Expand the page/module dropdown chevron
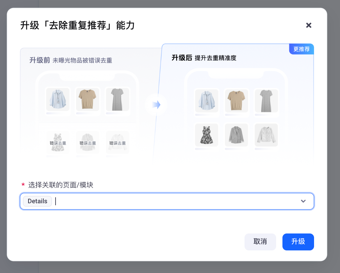 (303, 201)
